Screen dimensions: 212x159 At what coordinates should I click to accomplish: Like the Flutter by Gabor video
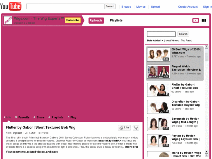pos(125,127)
